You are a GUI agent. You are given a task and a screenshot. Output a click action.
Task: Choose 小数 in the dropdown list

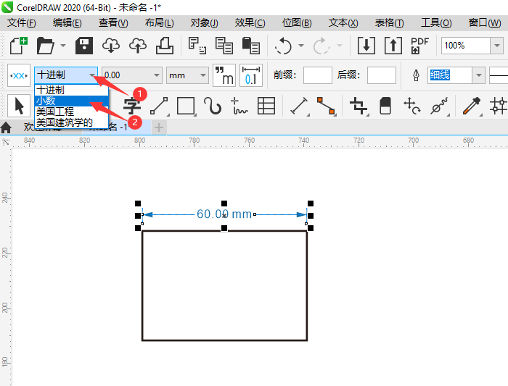[x=71, y=101]
